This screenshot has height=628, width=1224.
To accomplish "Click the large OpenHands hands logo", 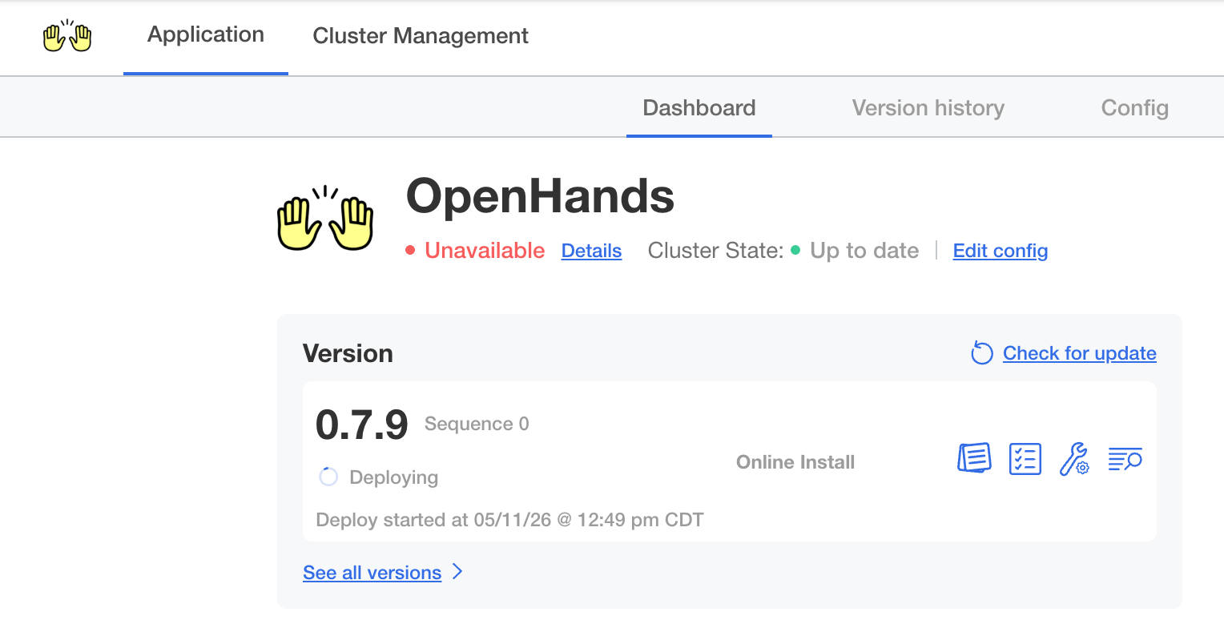I will [325, 218].
